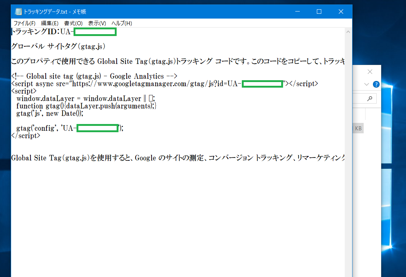Close the background Explorer window
Screen dimensions: 406x277
click(x=370, y=72)
